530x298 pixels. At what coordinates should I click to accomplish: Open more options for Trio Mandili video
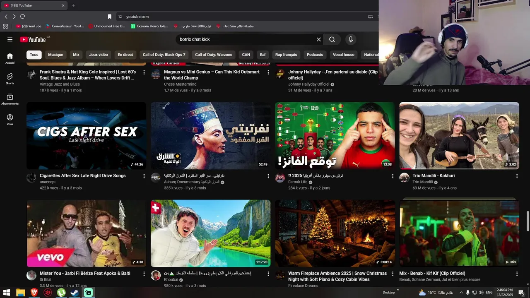point(517,176)
